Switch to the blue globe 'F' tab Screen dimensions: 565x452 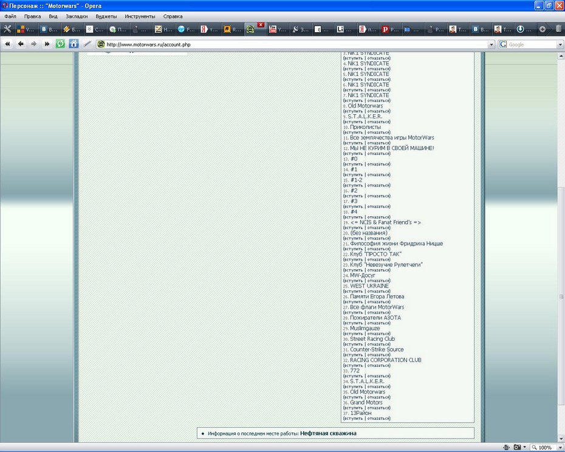(186, 30)
